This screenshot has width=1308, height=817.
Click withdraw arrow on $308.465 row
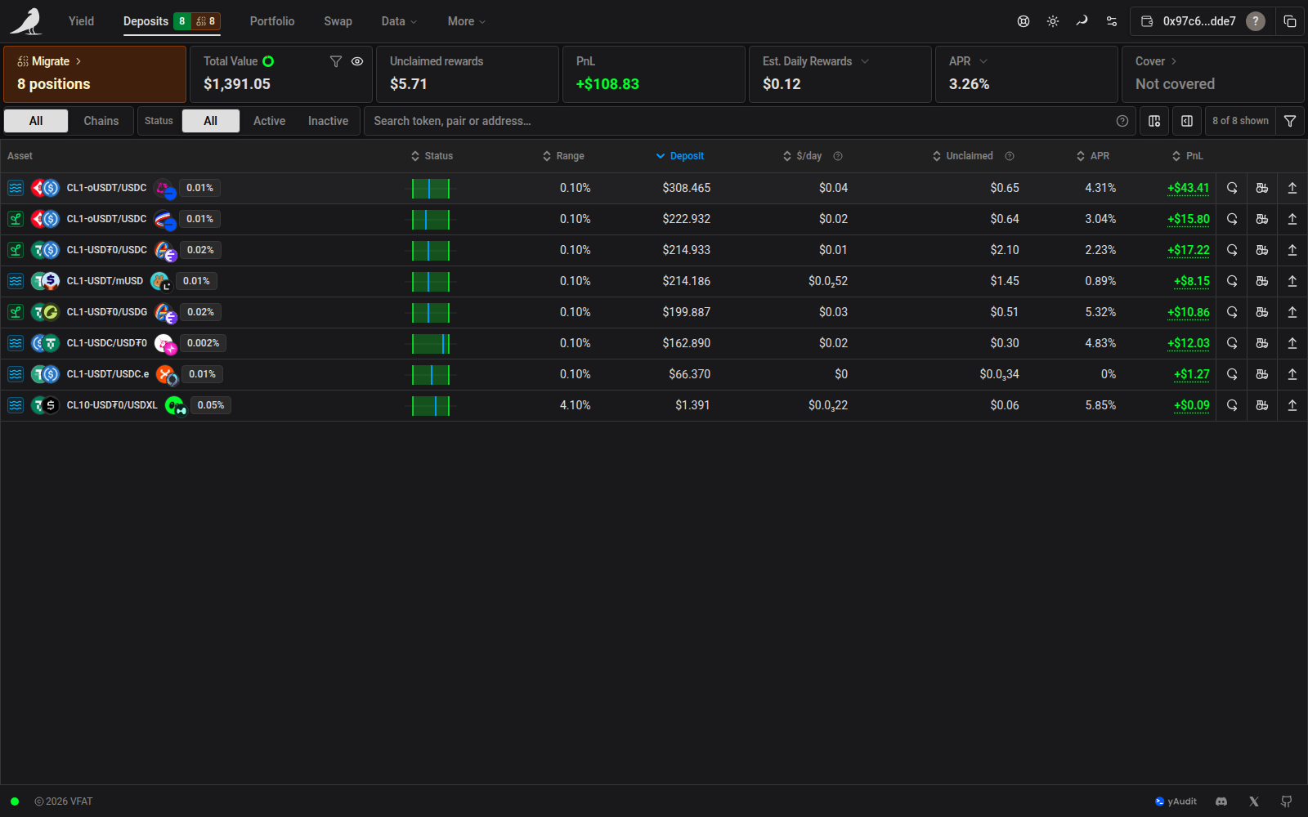(x=1292, y=188)
